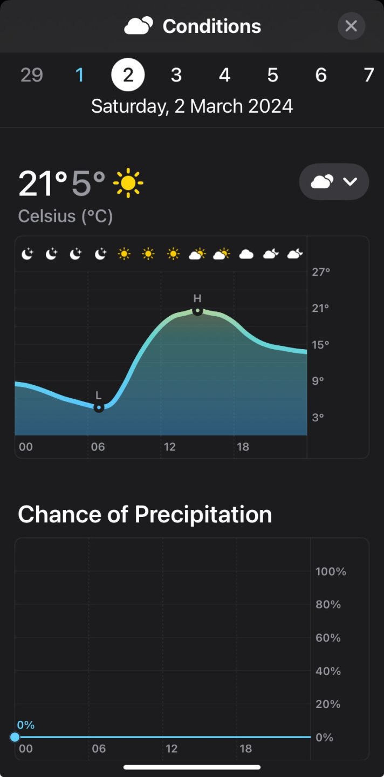Select day 4 in the date row
This screenshot has width=384, height=777.
tap(224, 75)
